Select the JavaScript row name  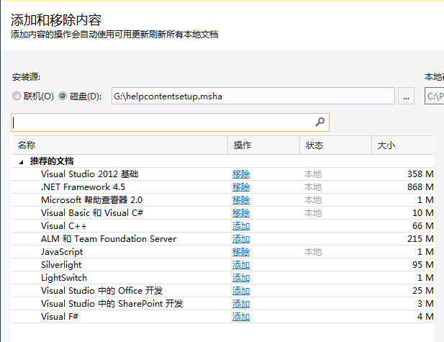pos(62,252)
